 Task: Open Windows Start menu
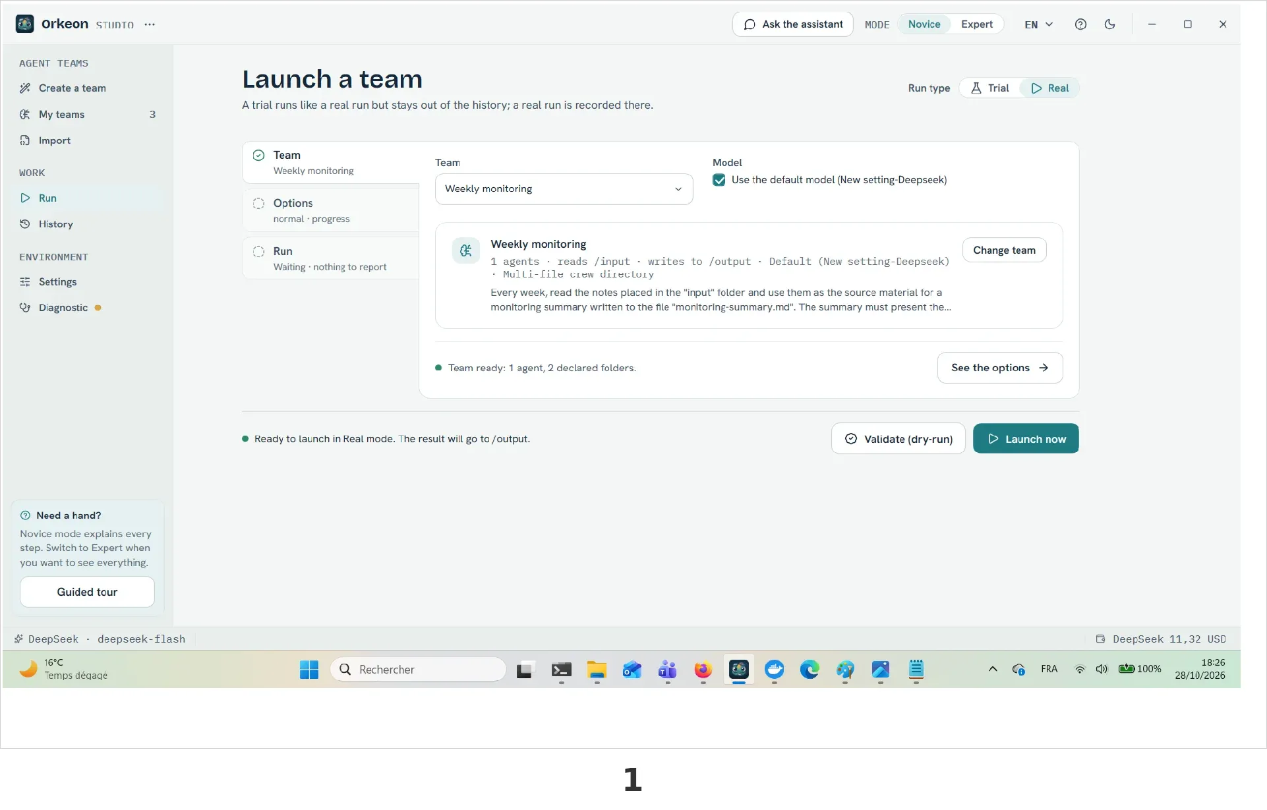(309, 670)
